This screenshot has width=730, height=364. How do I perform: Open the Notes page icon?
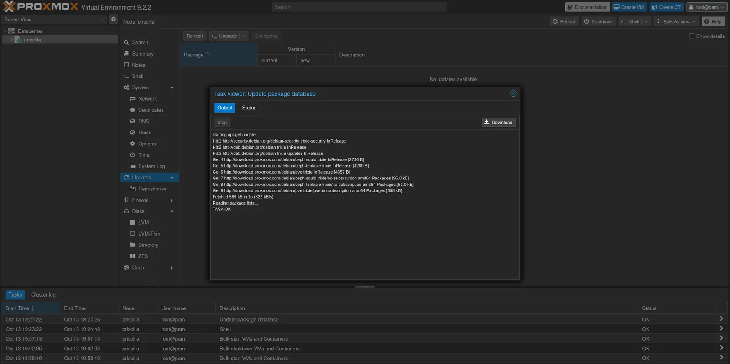pos(126,65)
